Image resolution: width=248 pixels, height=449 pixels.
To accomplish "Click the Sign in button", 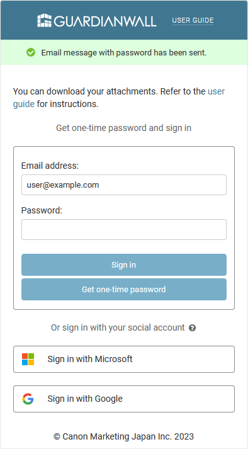I will (124, 265).
